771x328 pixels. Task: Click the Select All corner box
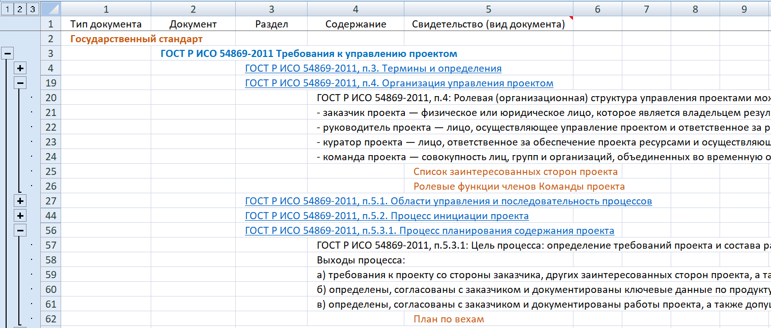50,9
